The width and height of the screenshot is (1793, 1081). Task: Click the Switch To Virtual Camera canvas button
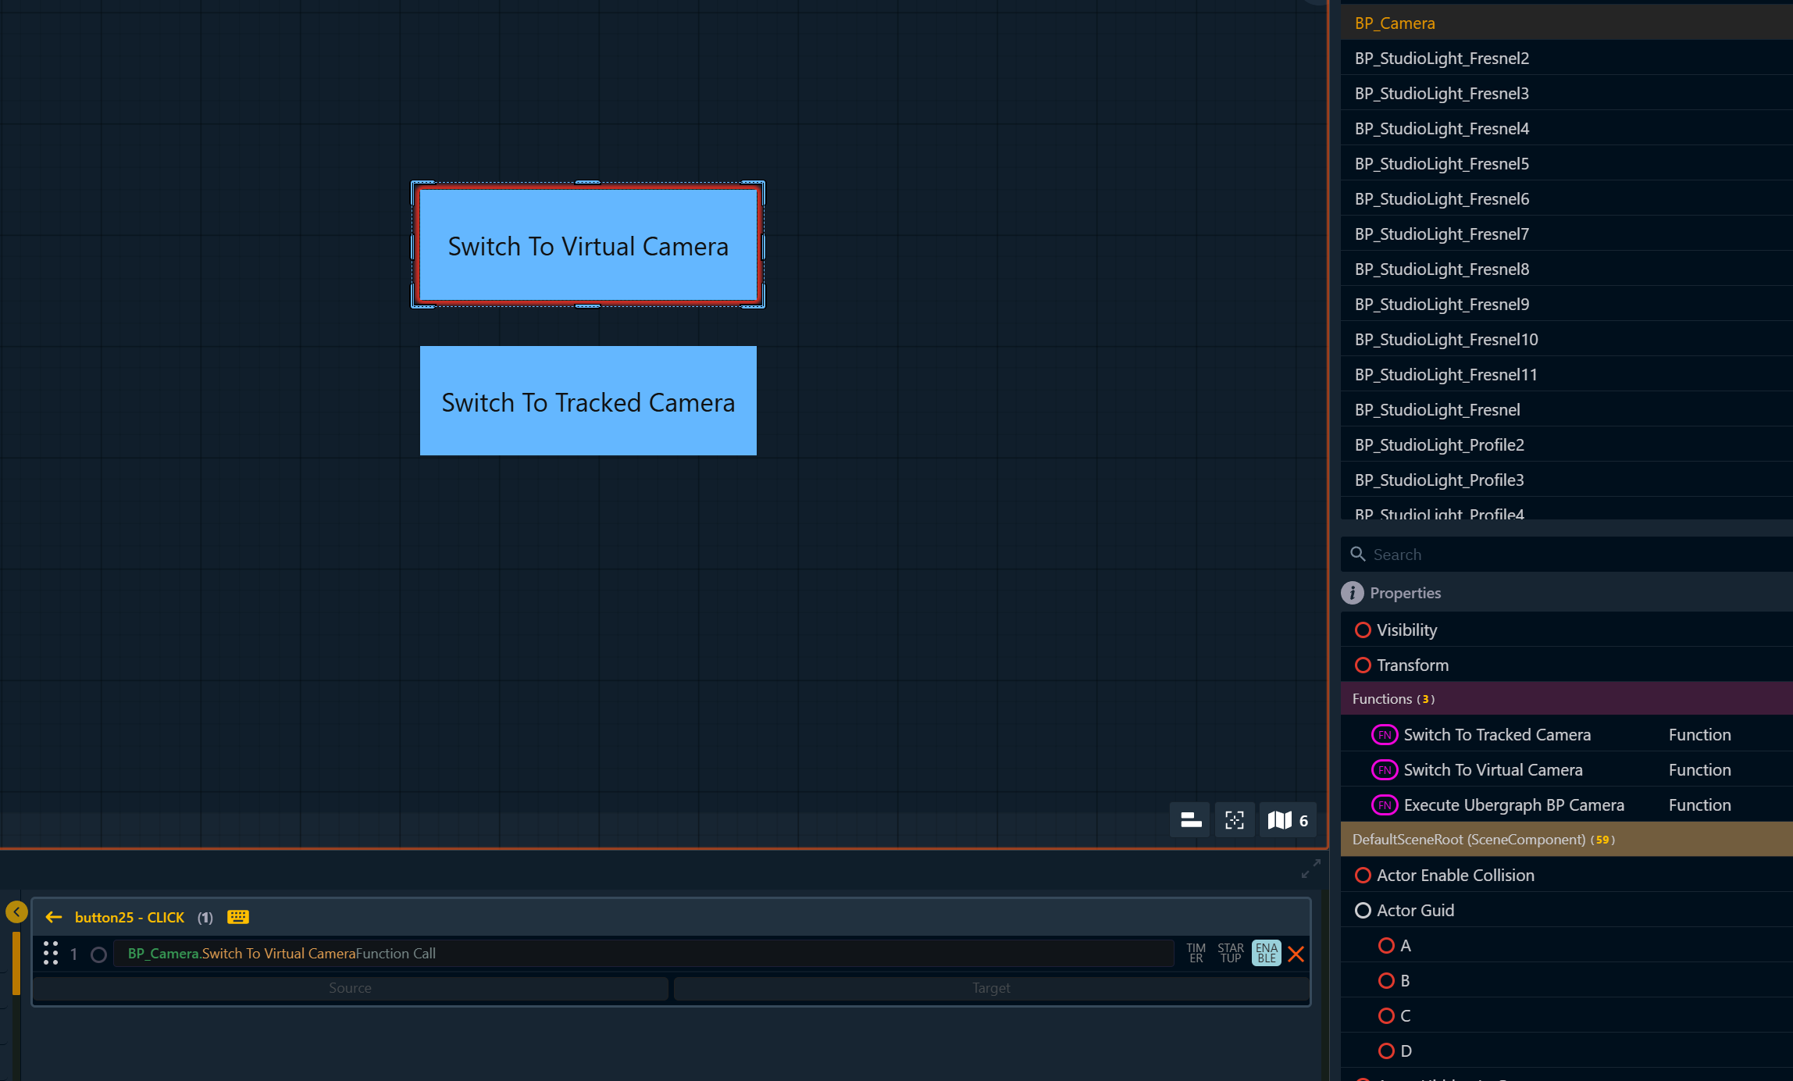point(588,245)
